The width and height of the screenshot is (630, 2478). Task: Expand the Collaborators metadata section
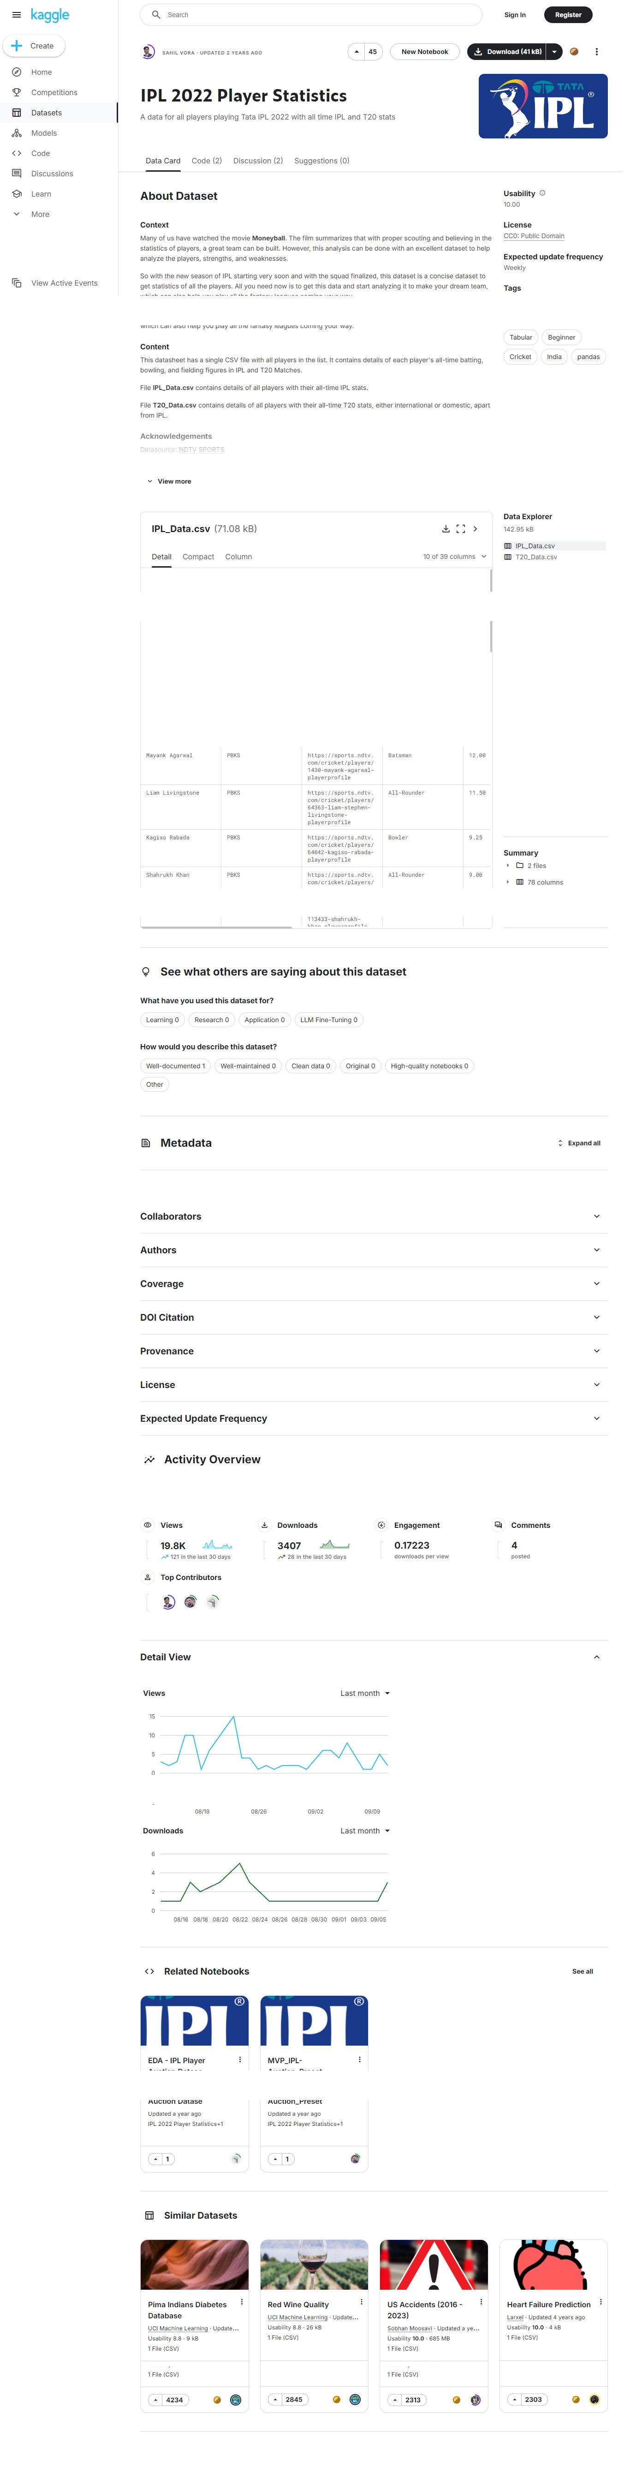pos(373,1217)
